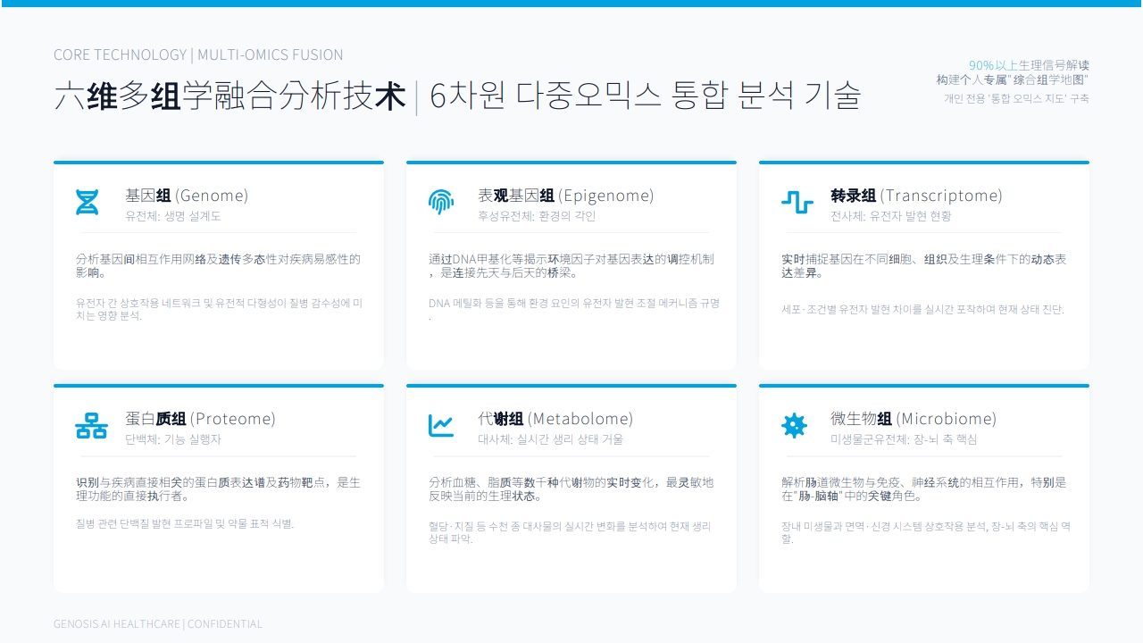Click the virus-shaped Microbiome icon
Screen dimensions: 1143x643
click(x=794, y=426)
